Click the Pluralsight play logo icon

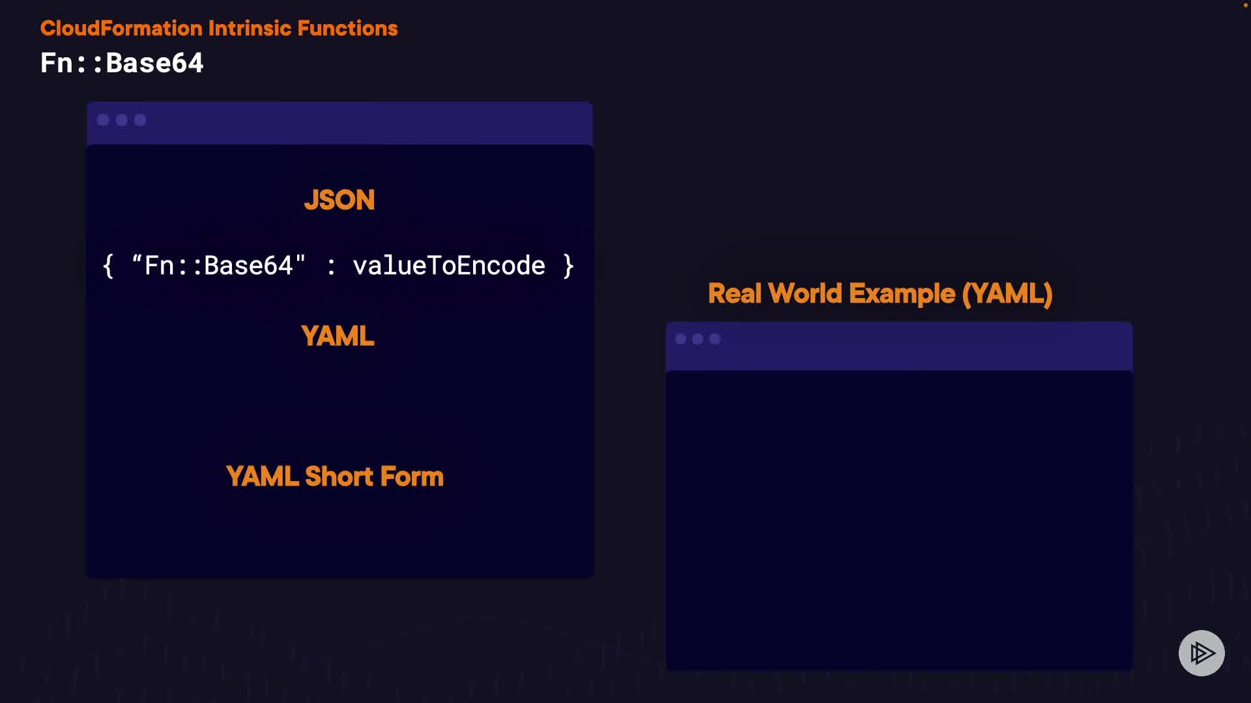point(1201,653)
